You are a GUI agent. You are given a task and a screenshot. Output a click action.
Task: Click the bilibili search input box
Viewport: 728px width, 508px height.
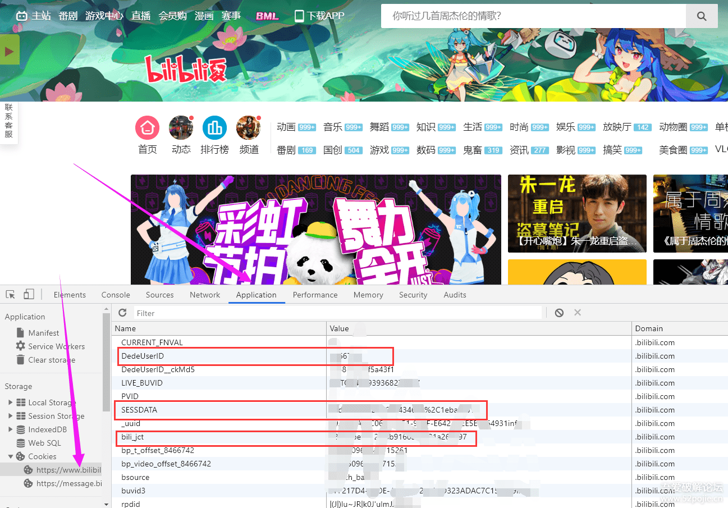click(533, 16)
